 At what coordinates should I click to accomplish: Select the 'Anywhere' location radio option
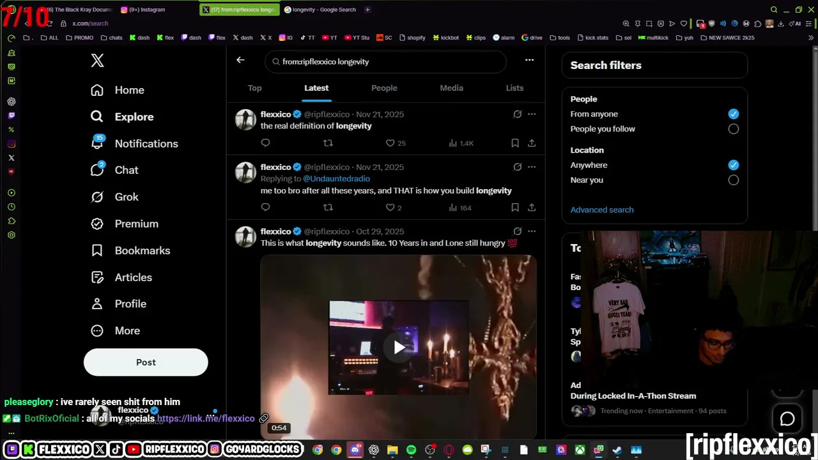734,165
